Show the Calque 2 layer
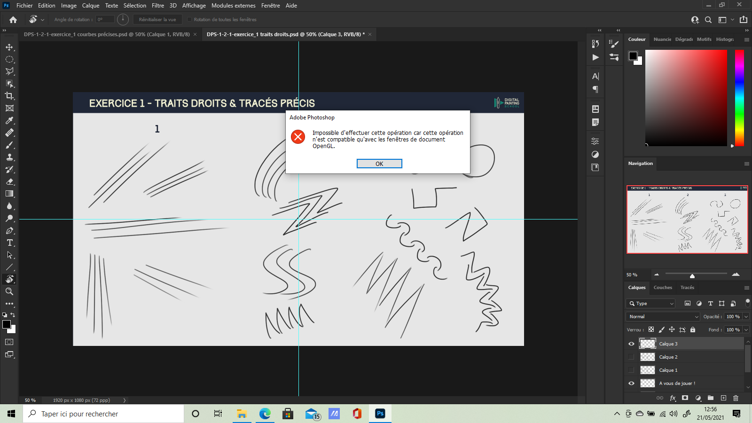 [x=632, y=357]
